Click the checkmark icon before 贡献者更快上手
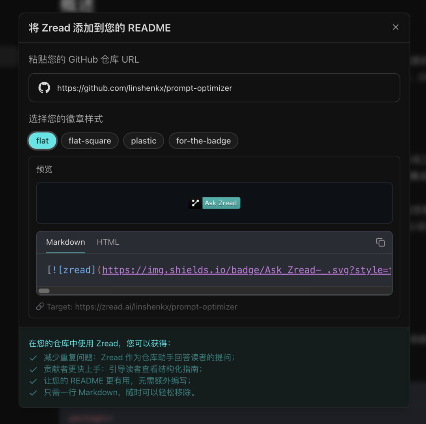Viewport: 426px width, 424px height. (33, 369)
